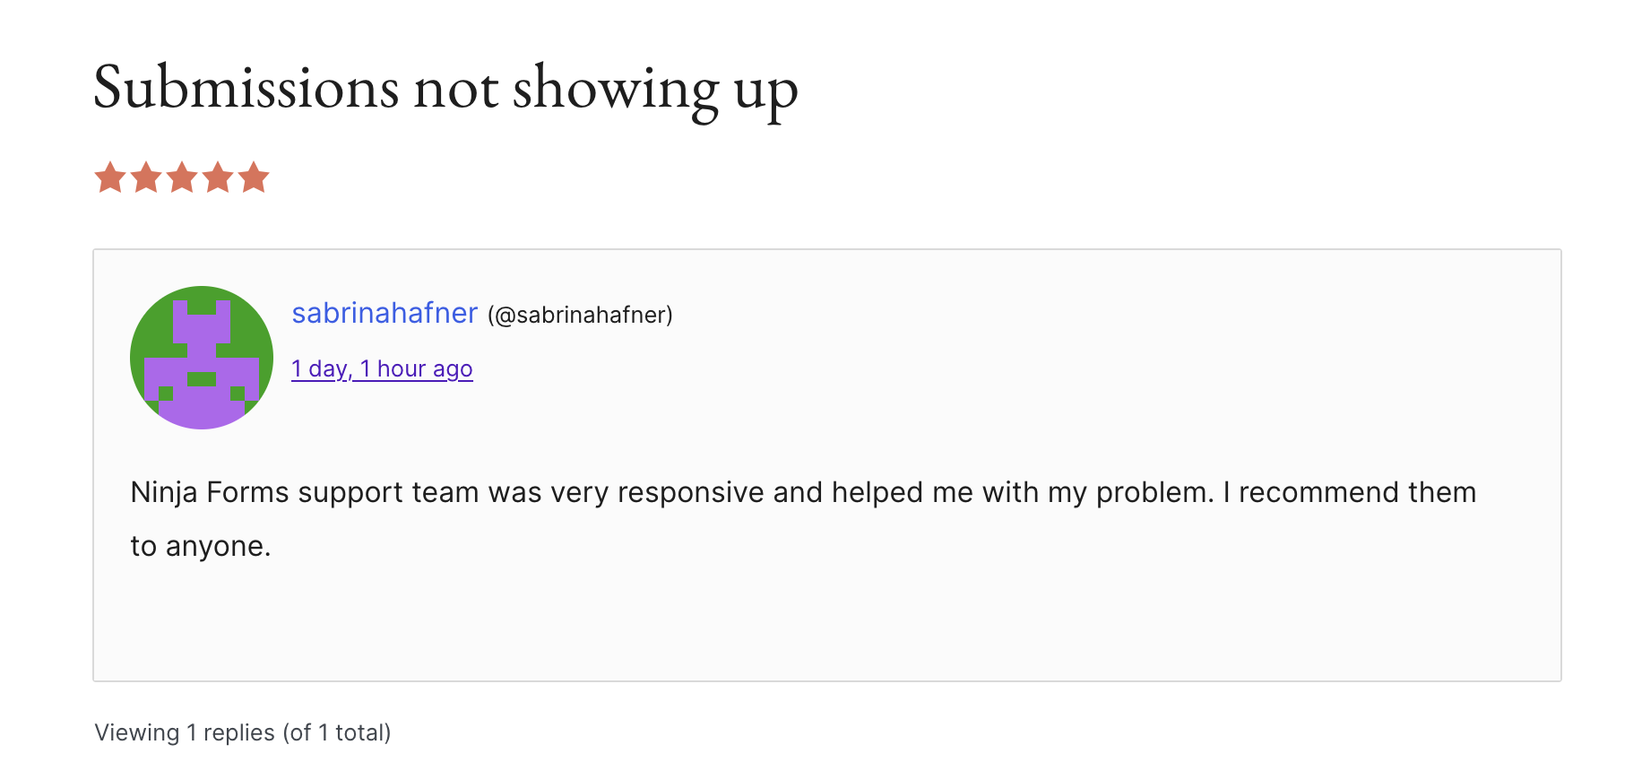This screenshot has height=762, width=1642.
Task: Click the first rating star
Action: coord(110,178)
